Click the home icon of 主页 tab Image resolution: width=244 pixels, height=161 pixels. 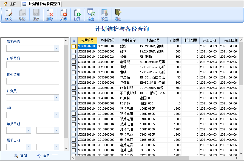click(x=5, y=4)
